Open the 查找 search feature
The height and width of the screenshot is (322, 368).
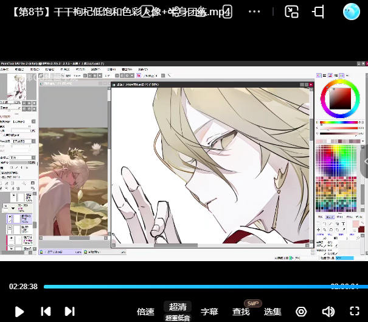241,312
